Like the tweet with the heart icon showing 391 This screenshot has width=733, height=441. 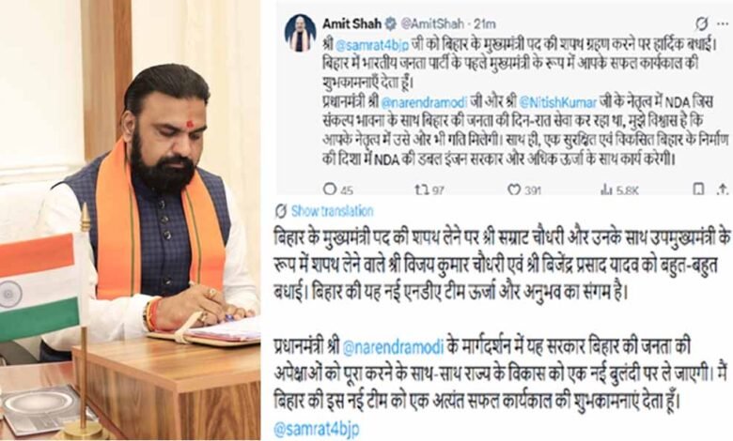[524, 189]
